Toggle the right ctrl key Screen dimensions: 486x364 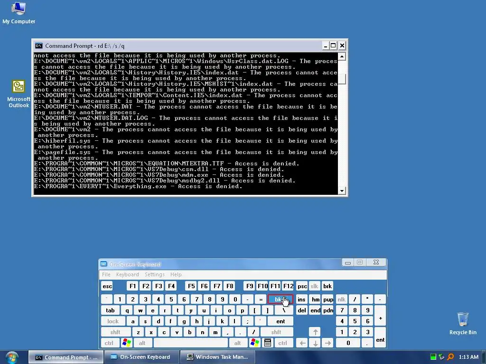[x=283, y=343]
